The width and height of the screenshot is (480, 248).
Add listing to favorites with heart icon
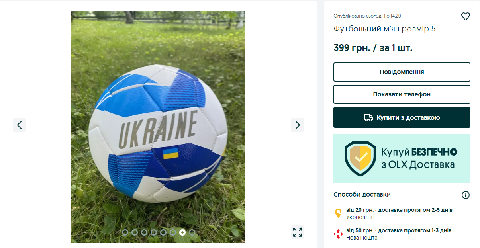pyautogui.click(x=465, y=17)
